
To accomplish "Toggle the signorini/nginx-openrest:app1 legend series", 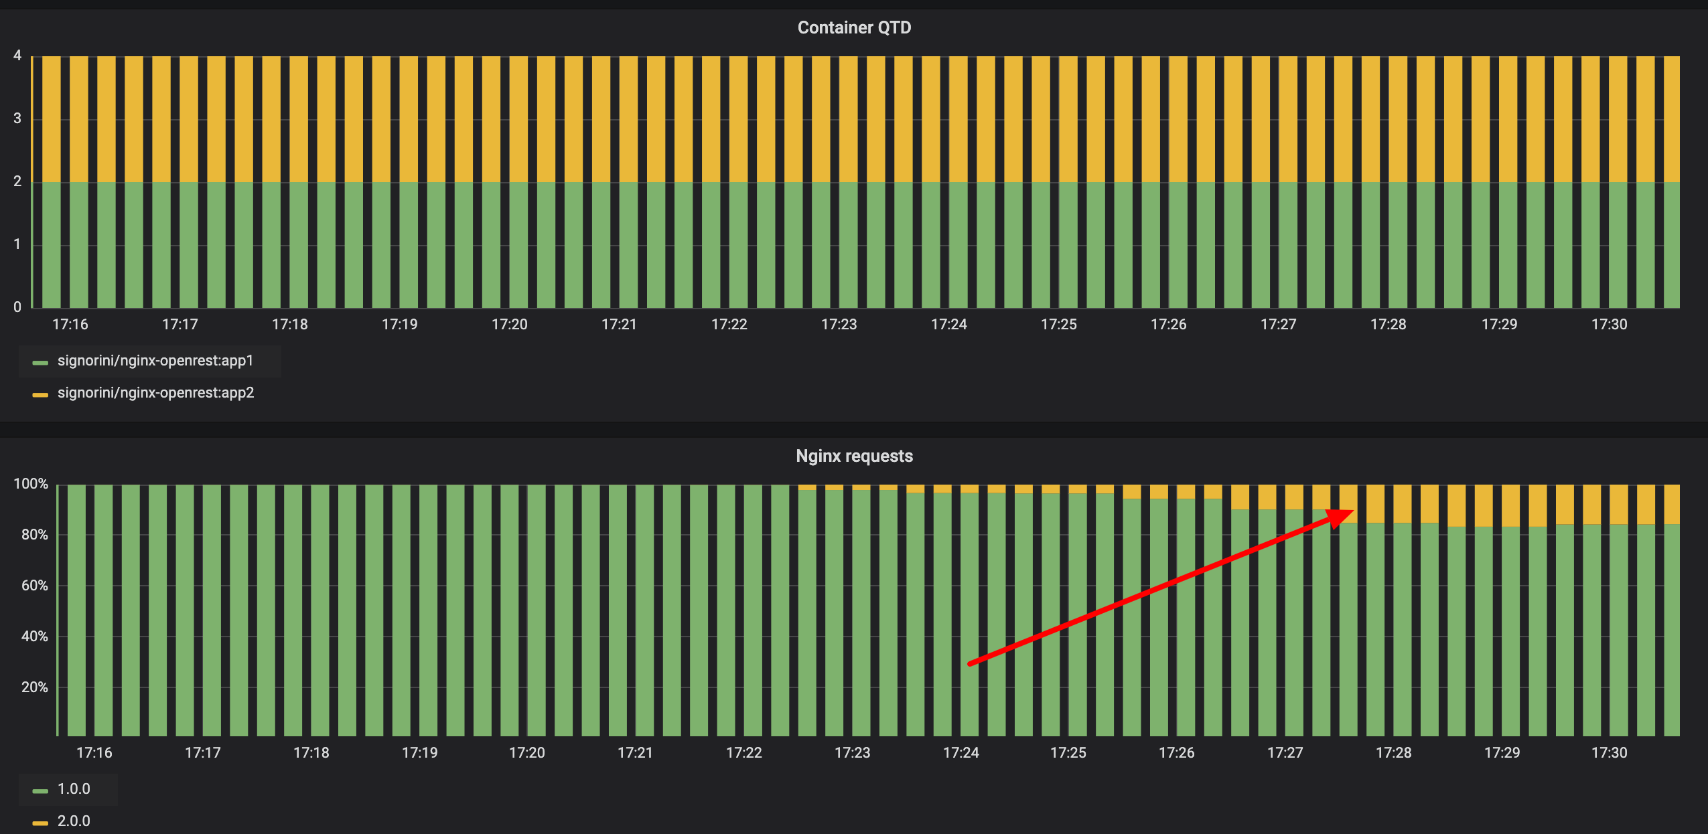I will pyautogui.click(x=155, y=361).
